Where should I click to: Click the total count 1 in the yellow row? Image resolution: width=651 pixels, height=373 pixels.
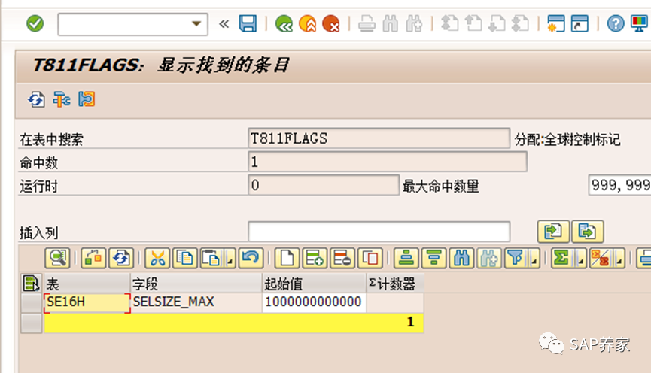410,322
